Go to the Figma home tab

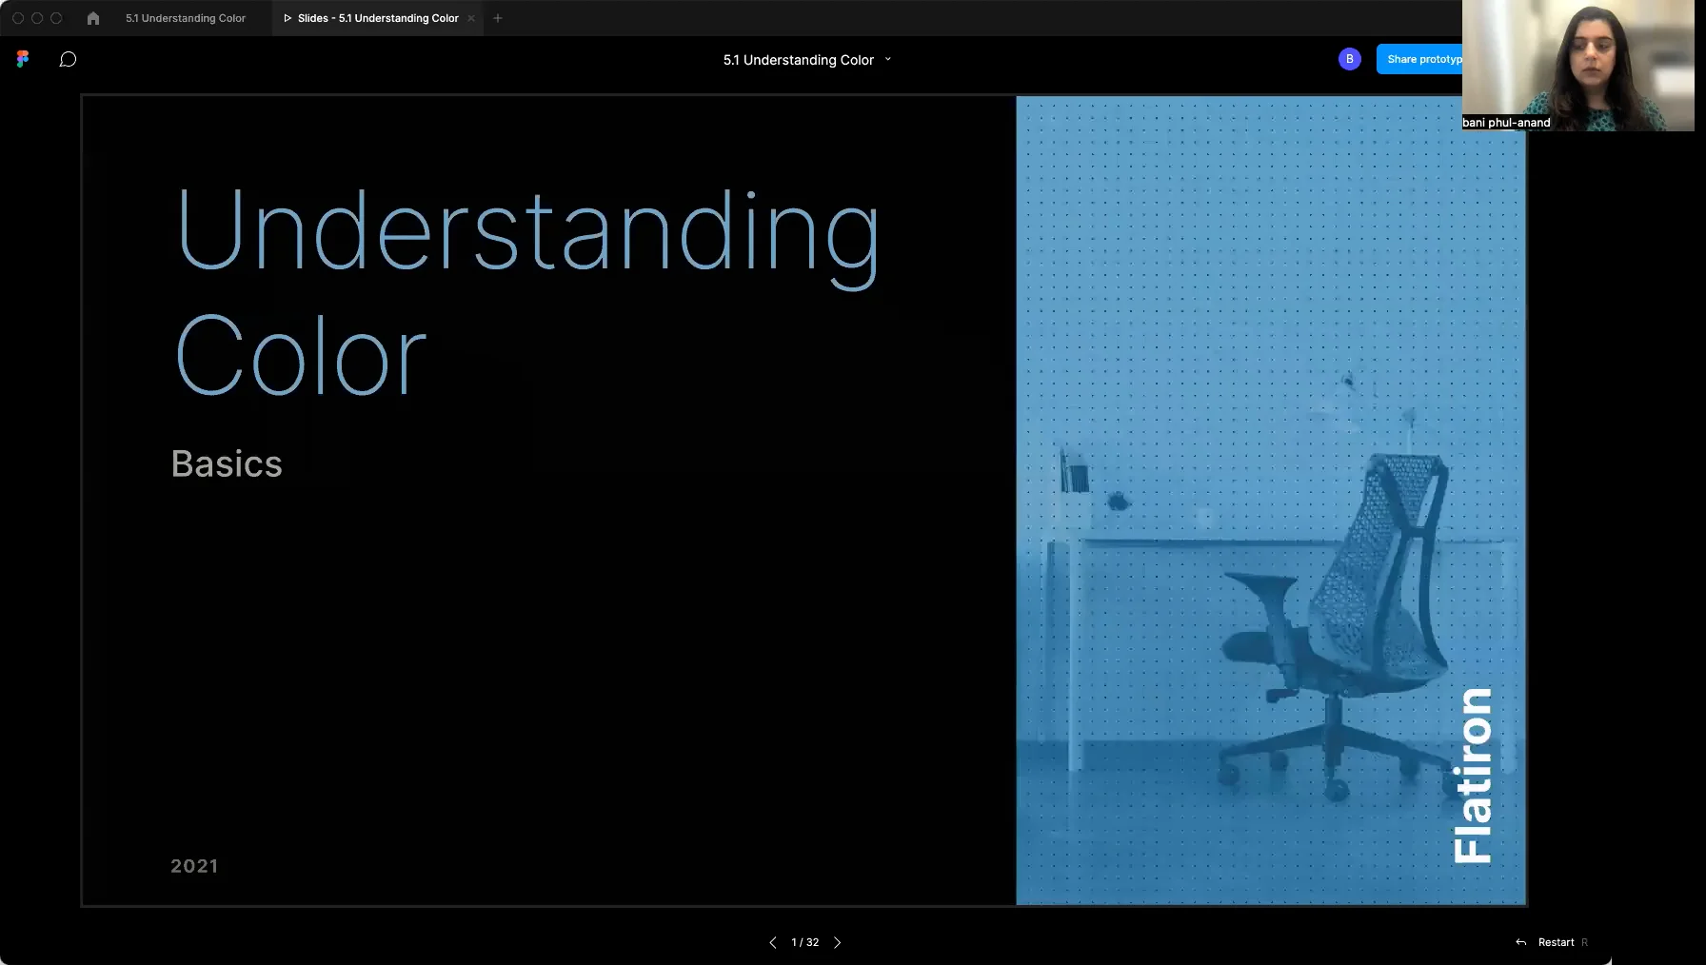[93, 18]
